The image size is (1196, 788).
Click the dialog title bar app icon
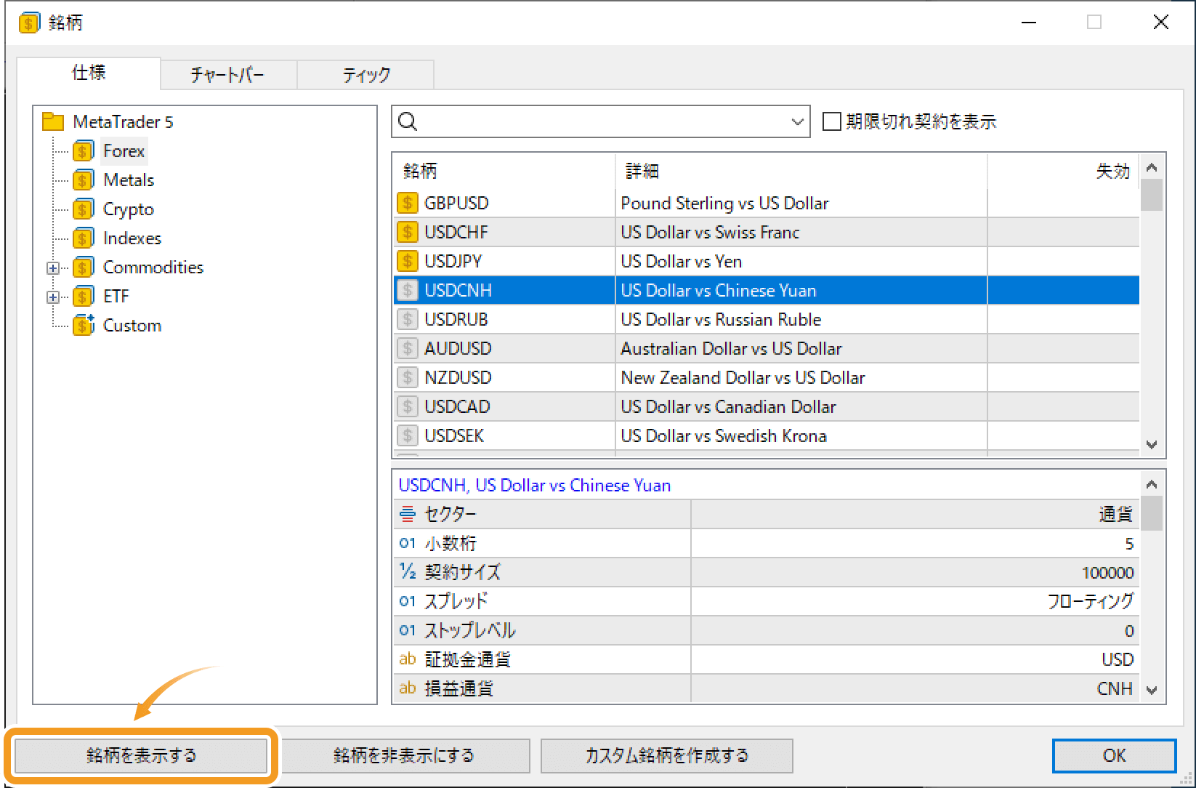click(x=28, y=23)
